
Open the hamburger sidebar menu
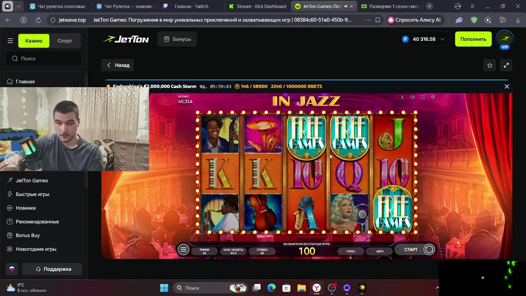click(10, 41)
